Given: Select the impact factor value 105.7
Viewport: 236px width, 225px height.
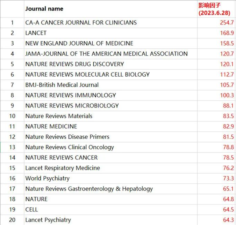Looking at the screenshot, I should coord(227,85).
